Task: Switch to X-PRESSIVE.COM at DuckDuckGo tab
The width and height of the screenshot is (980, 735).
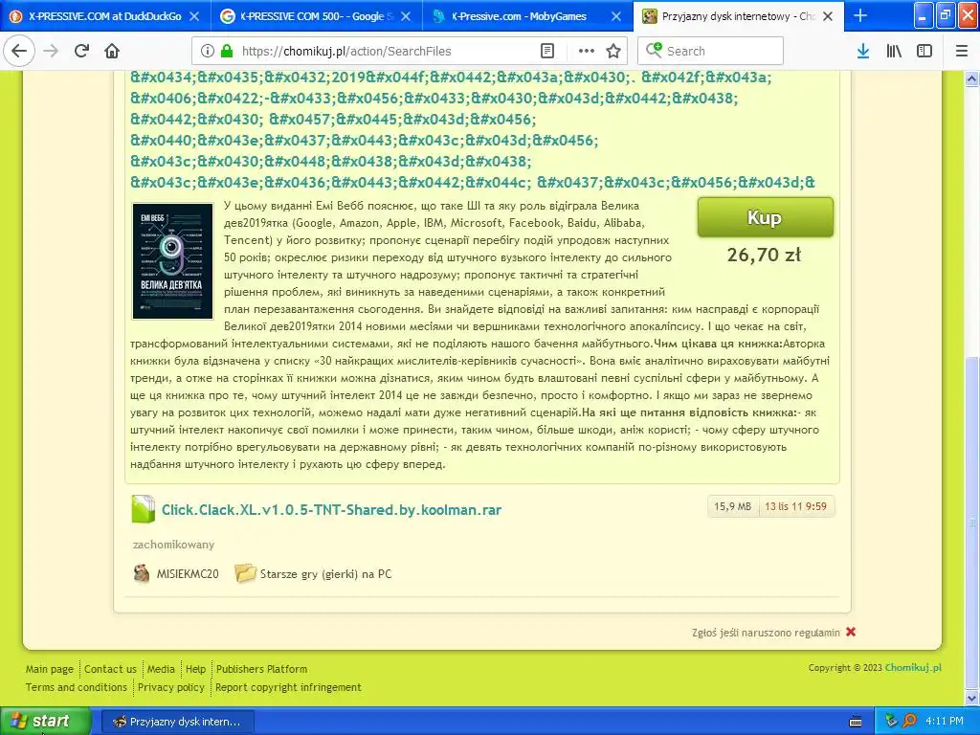Action: 105,16
